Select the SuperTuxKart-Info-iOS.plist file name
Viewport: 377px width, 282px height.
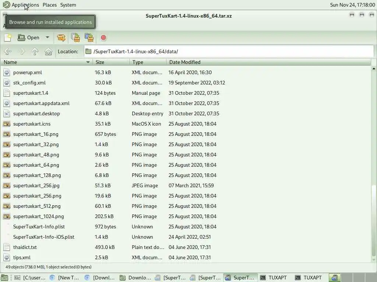(x=44, y=237)
